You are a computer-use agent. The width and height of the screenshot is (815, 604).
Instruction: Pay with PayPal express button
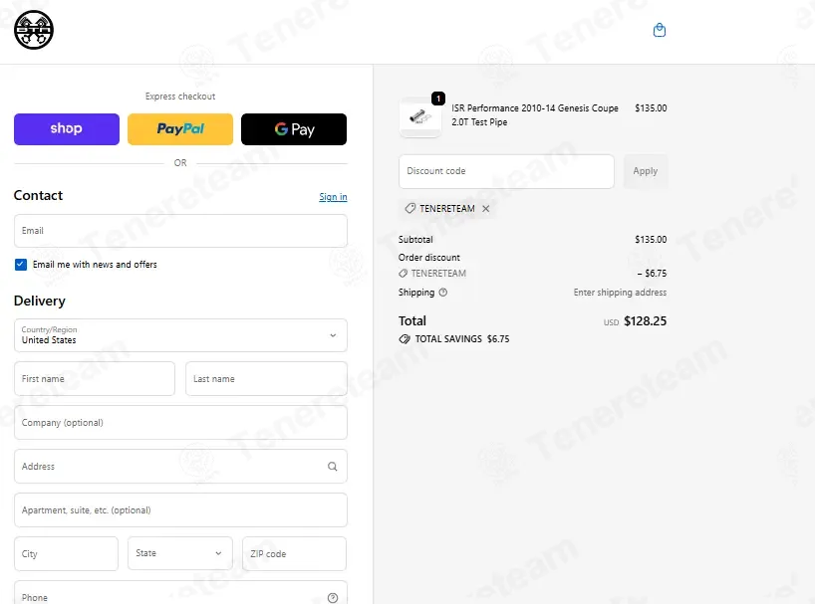pyautogui.click(x=180, y=129)
